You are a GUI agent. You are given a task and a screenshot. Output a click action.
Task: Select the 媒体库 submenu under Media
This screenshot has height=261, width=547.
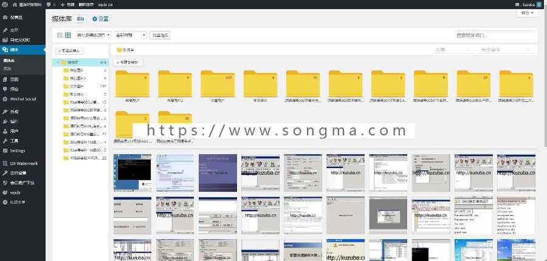[9, 60]
